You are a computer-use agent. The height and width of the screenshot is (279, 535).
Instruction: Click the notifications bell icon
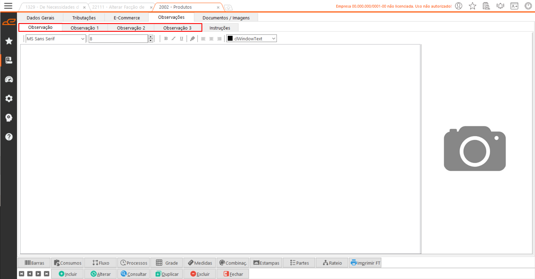[x=500, y=6]
